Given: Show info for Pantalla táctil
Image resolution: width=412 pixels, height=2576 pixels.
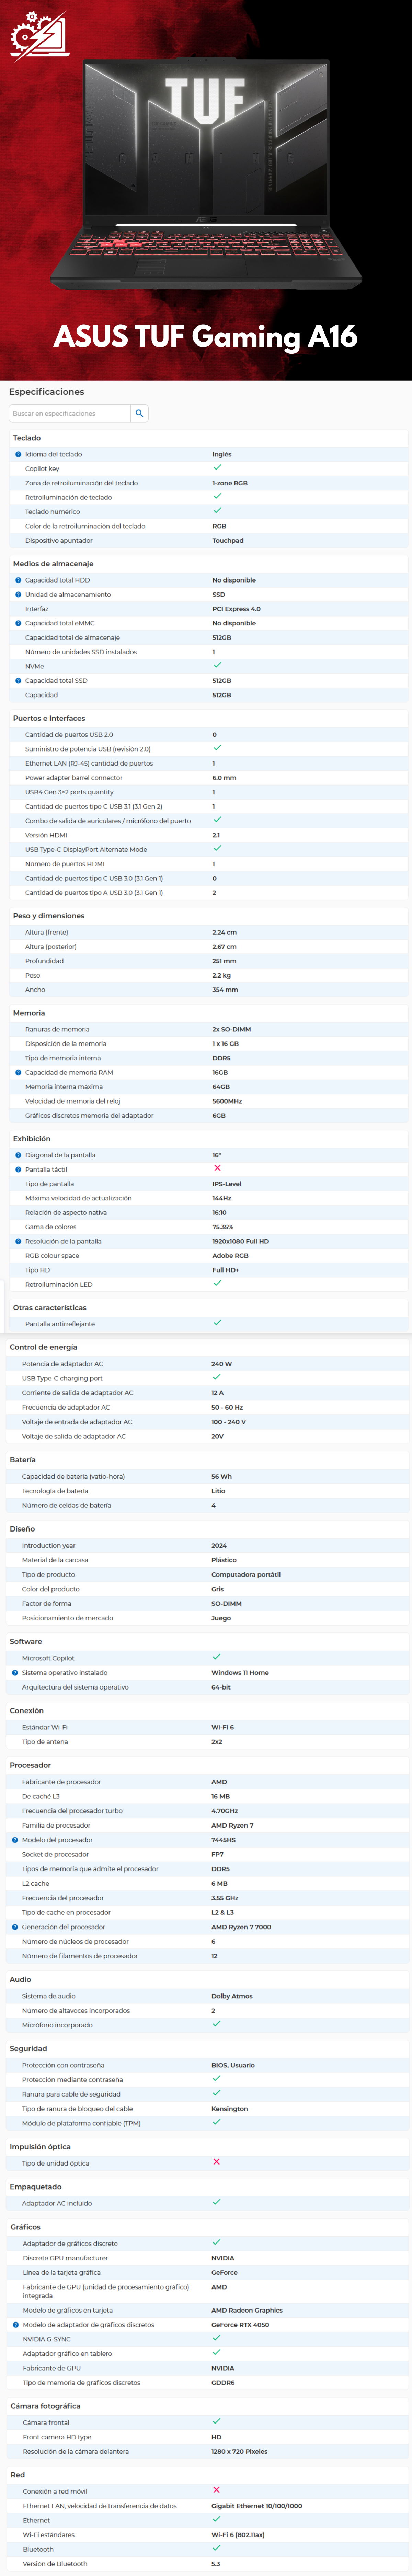Looking at the screenshot, I should (18, 1169).
